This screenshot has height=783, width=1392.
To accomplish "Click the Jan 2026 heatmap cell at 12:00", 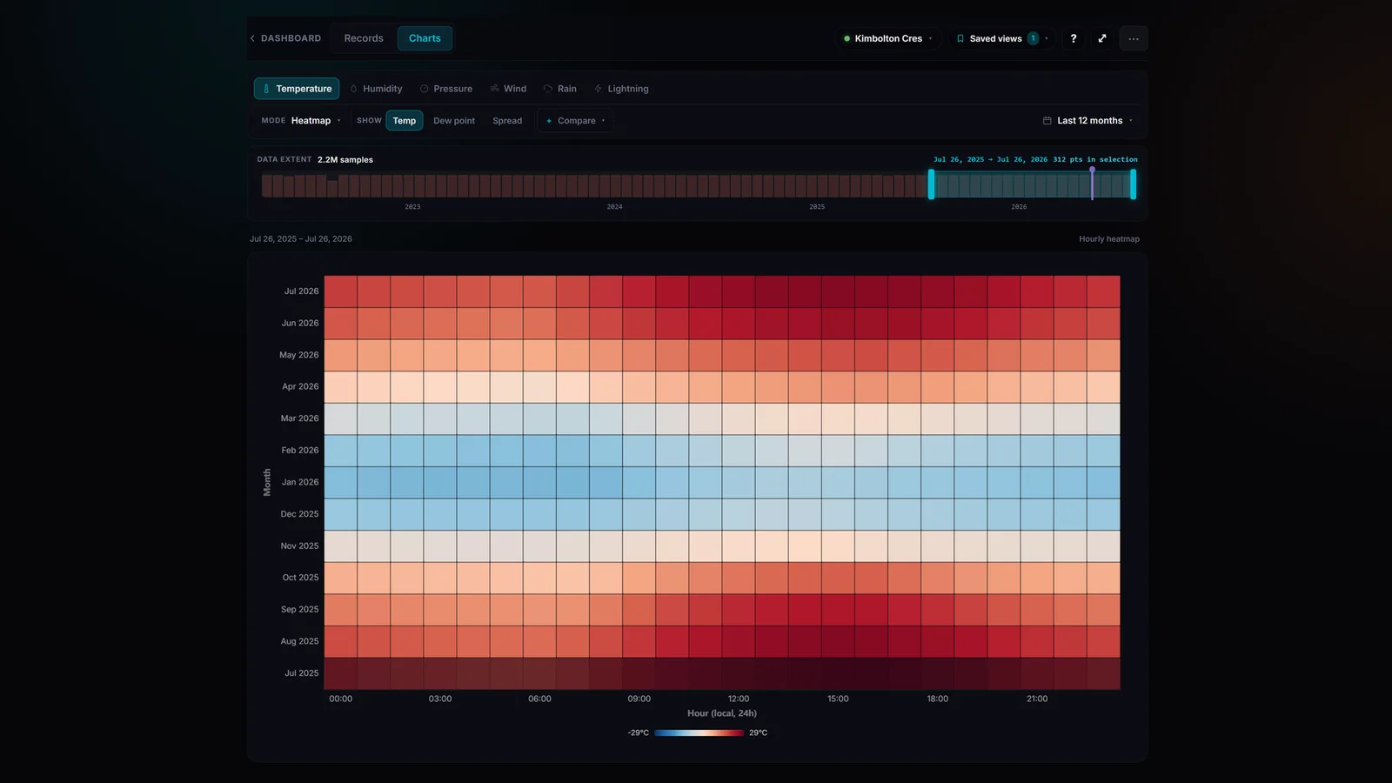I will [x=739, y=482].
